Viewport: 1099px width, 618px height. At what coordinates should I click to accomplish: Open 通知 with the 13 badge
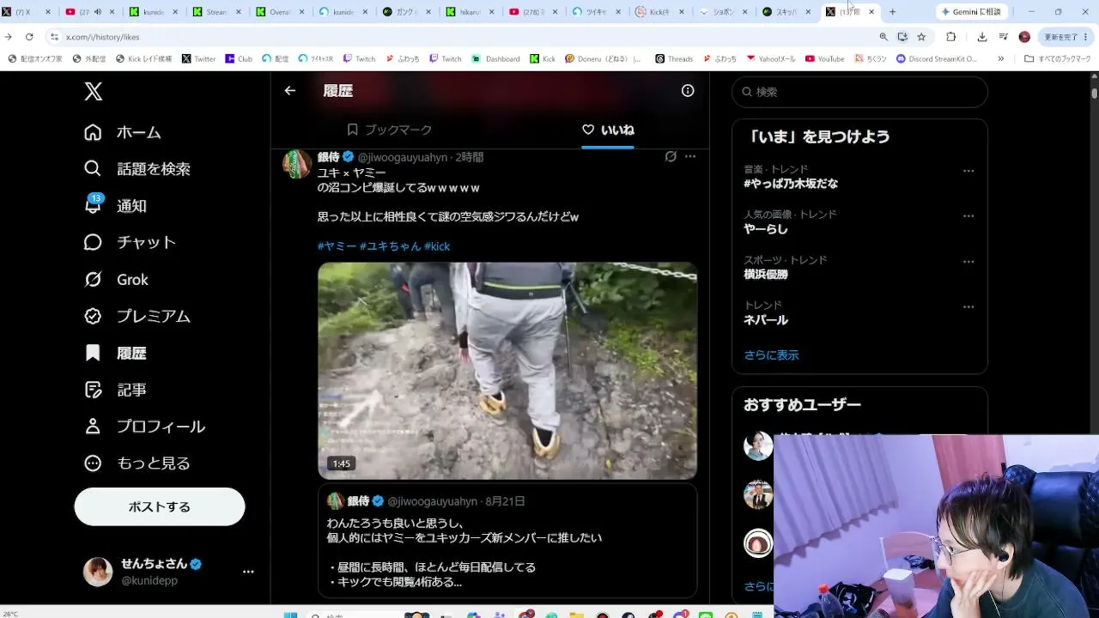tap(115, 206)
